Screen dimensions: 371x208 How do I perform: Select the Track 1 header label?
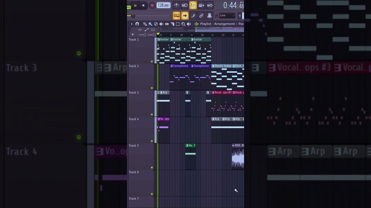pyautogui.click(x=134, y=40)
